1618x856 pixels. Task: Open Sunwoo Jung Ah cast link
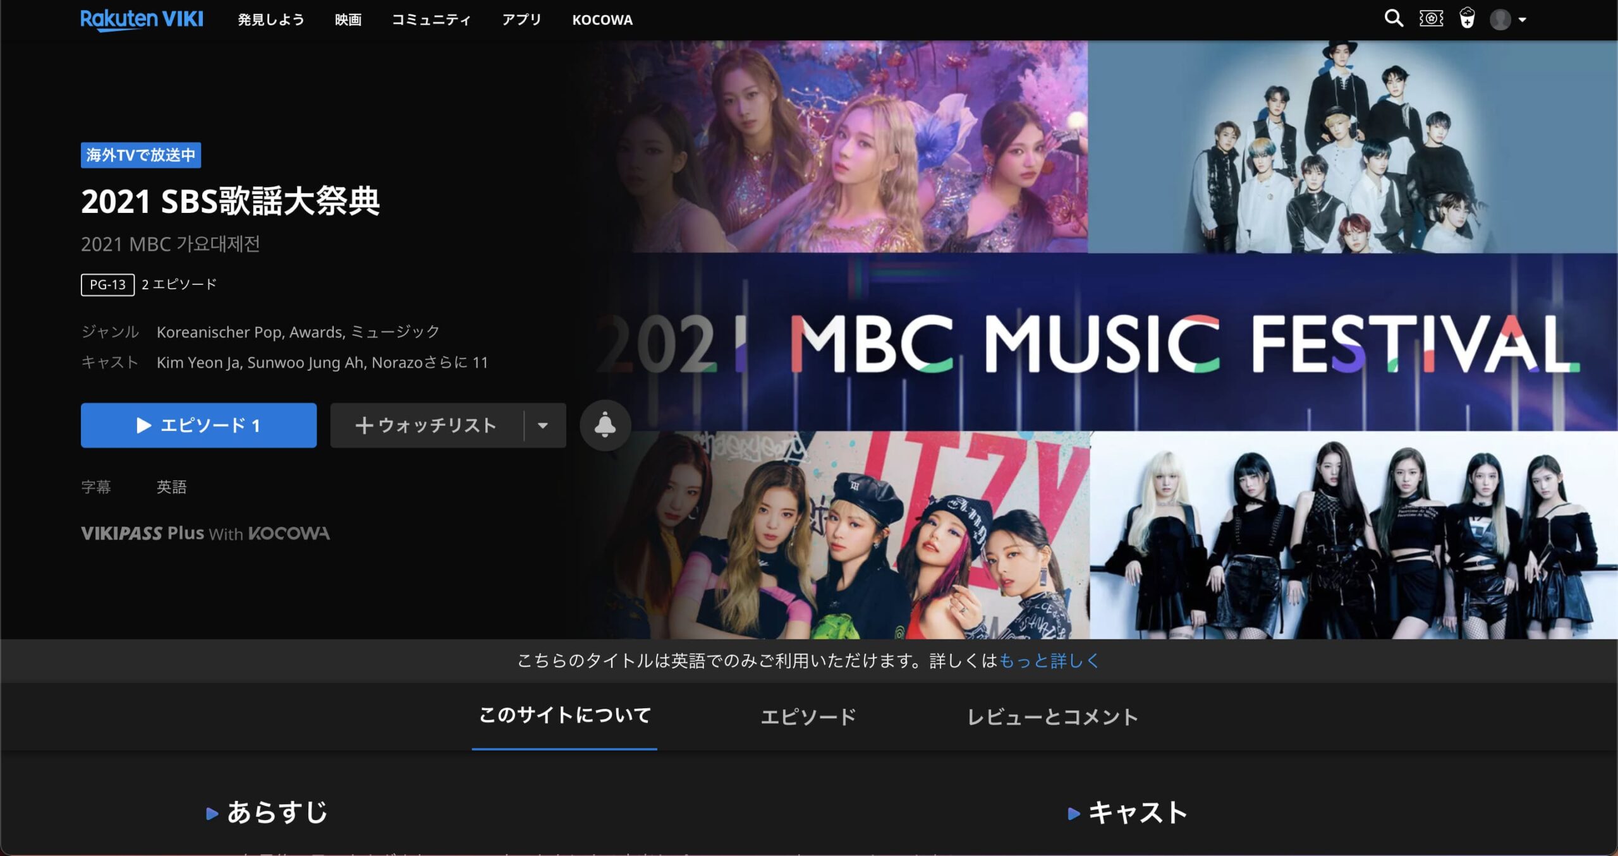pyautogui.click(x=305, y=362)
